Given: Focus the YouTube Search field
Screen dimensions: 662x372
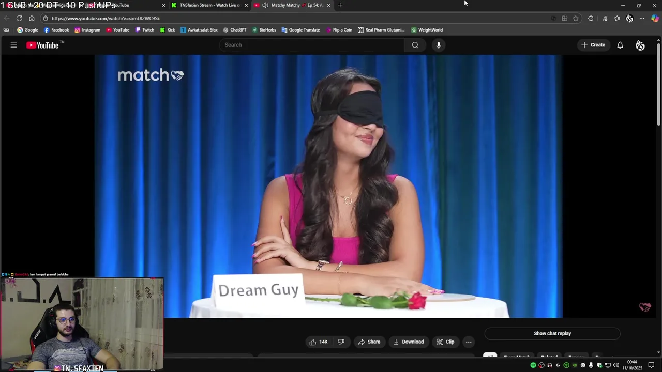Looking at the screenshot, I should 312,45.
